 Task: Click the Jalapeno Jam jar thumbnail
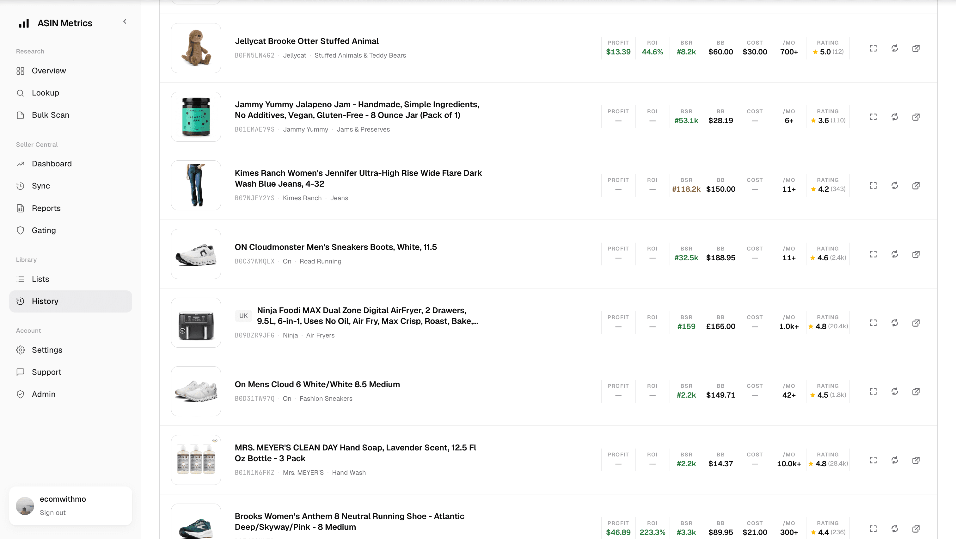[x=196, y=117]
